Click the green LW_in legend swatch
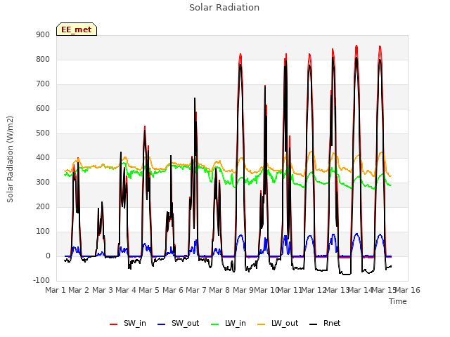Screen dimensions: 450x337 tap(215, 324)
